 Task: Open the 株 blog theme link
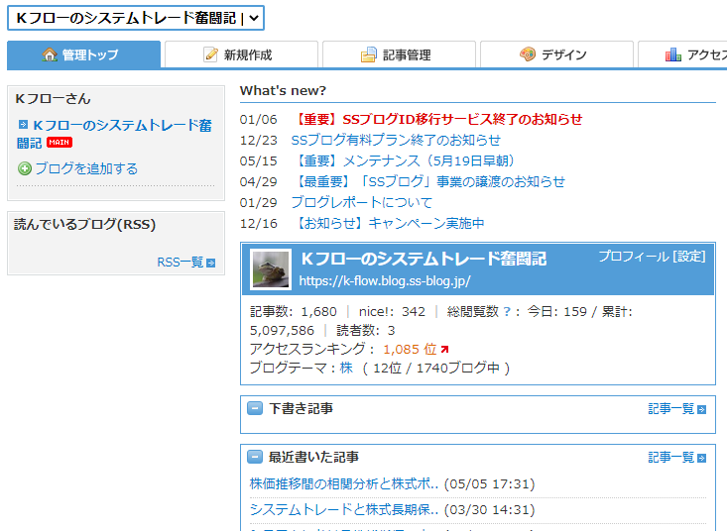pyautogui.click(x=346, y=369)
